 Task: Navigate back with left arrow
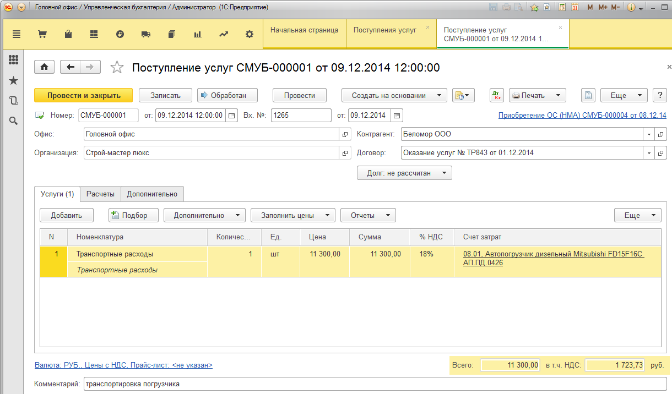[71, 67]
